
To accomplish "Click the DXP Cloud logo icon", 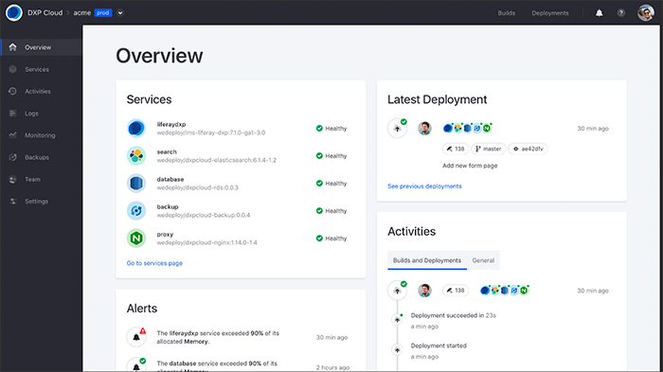I will (x=13, y=12).
